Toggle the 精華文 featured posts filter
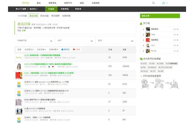 tap(66, 49)
